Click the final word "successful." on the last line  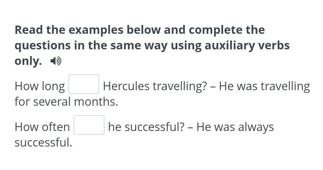click(43, 142)
